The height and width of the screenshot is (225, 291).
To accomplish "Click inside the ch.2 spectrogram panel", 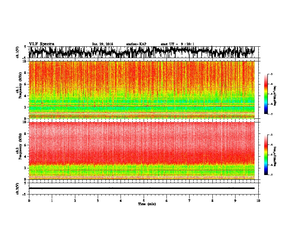I will (141, 151).
